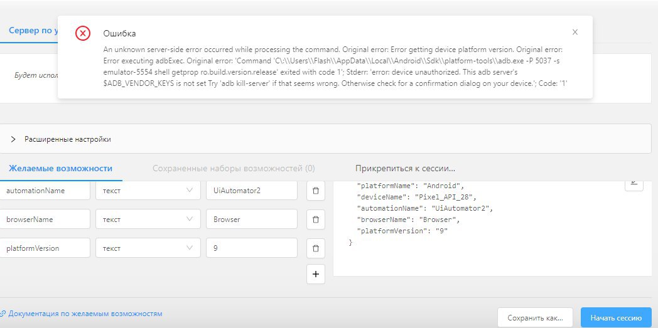Click the platformVersion name field

[45, 248]
